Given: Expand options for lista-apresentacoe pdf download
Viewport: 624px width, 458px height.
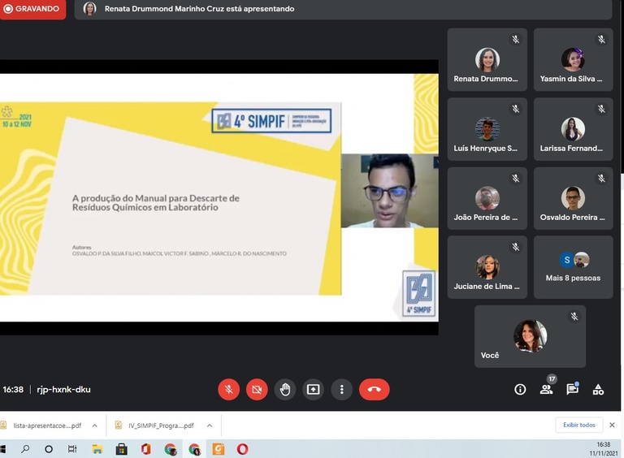Looking at the screenshot, I should (x=94, y=426).
